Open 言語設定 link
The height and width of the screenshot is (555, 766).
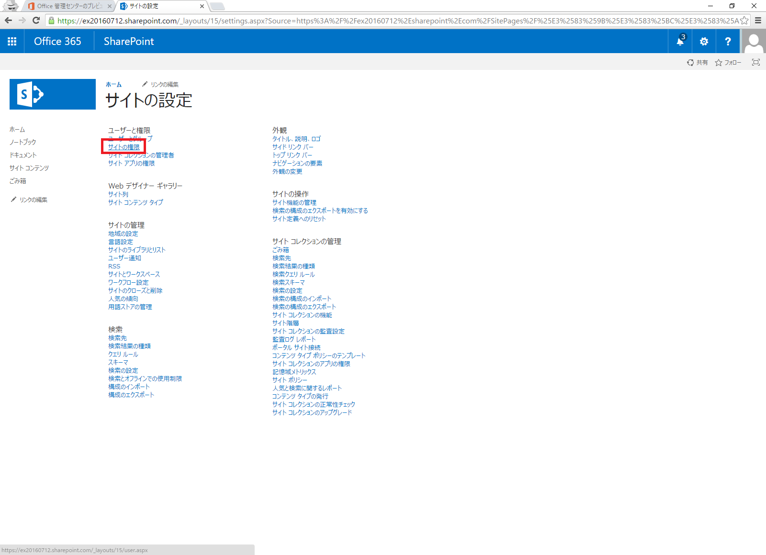tap(121, 242)
